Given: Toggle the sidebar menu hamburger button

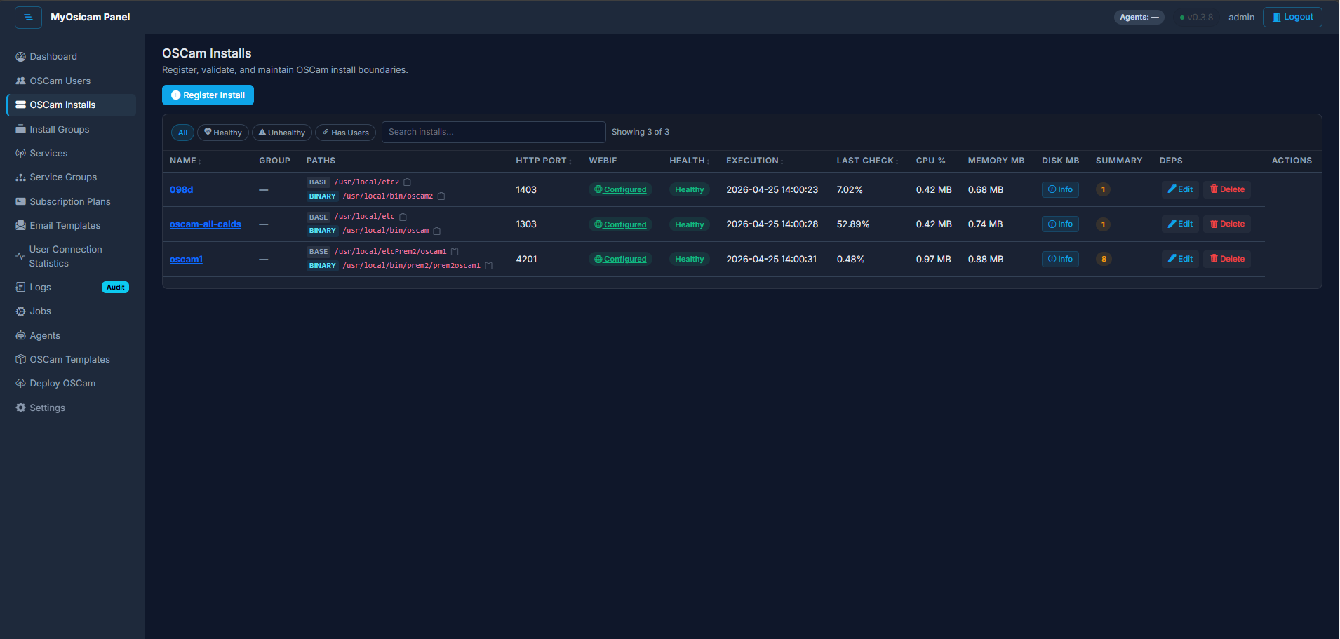Looking at the screenshot, I should pyautogui.click(x=28, y=17).
